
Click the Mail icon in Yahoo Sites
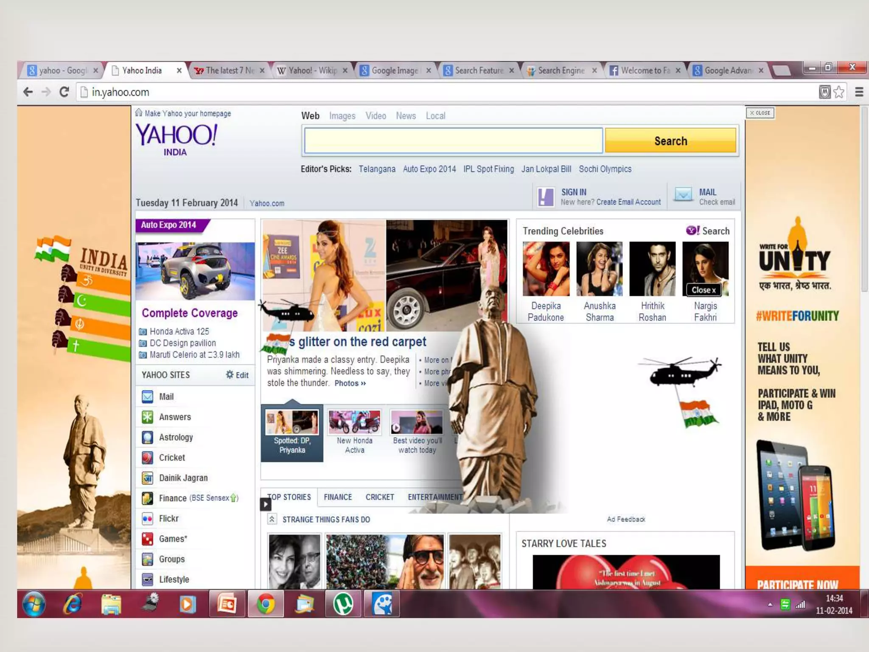click(147, 396)
